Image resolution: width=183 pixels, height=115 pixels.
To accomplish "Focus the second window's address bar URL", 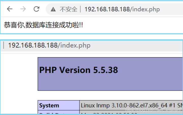I will coord(49,45).
